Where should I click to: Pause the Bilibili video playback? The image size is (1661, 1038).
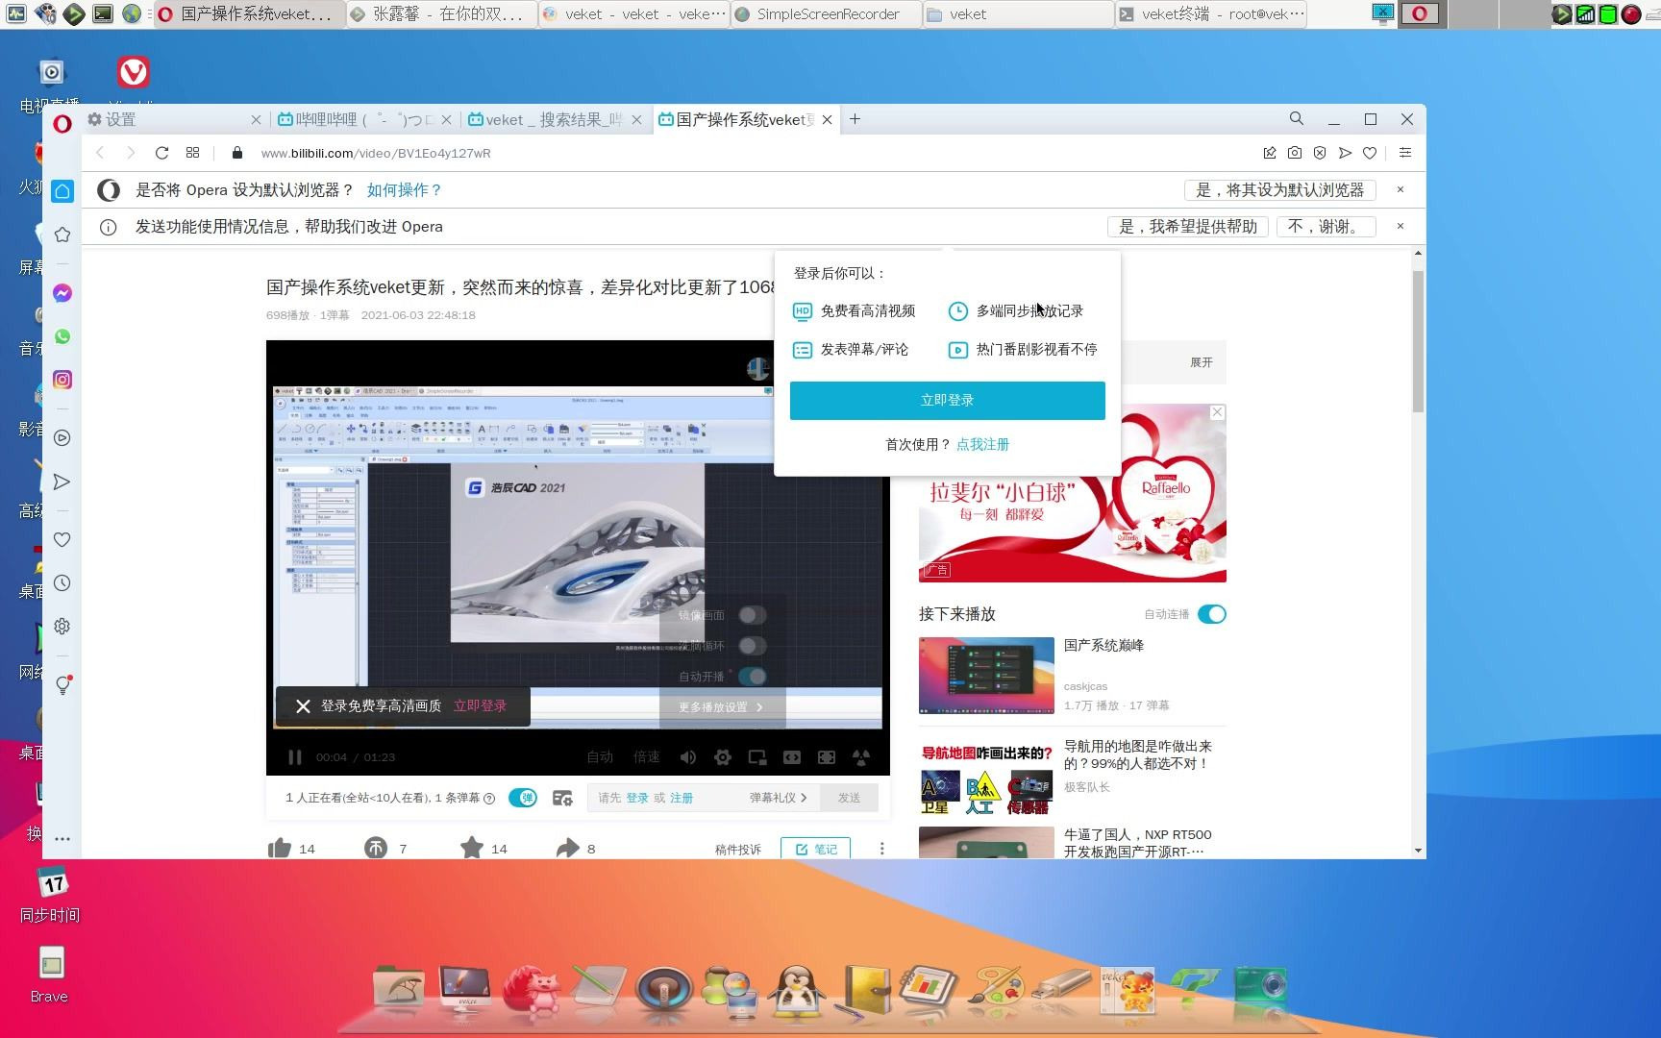295,757
